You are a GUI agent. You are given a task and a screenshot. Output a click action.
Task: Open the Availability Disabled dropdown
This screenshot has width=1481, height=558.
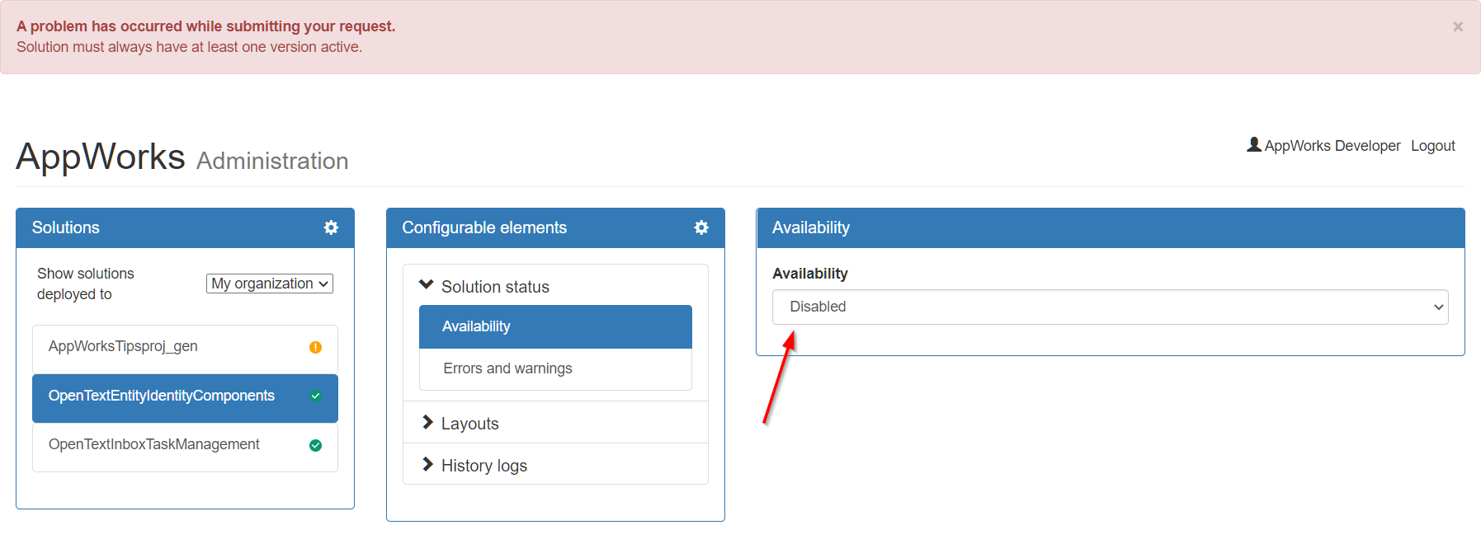pos(1110,307)
